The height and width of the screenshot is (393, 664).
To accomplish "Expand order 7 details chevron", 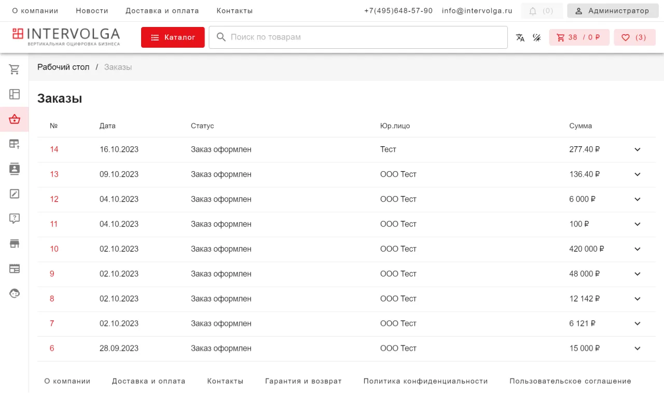I will click(638, 324).
